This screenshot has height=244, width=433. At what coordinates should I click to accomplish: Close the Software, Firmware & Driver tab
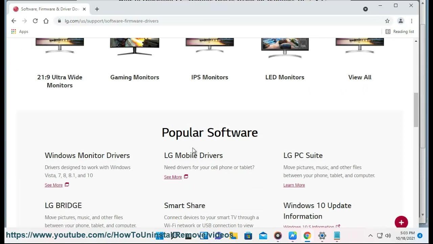[x=84, y=9]
